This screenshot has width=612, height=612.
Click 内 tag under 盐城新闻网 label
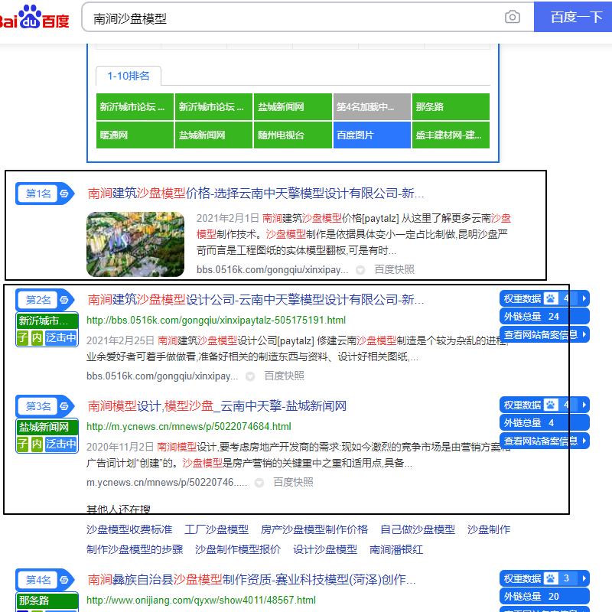(37, 444)
